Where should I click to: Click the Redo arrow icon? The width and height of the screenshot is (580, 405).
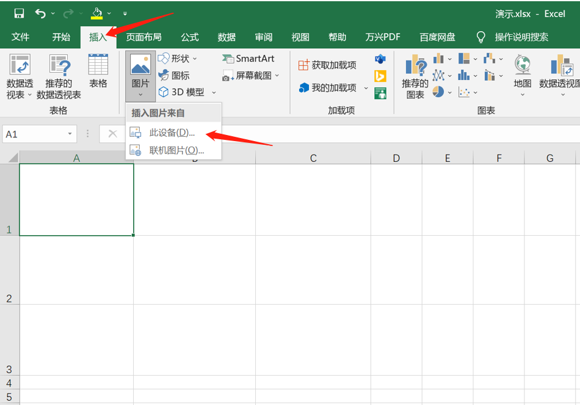tap(68, 13)
